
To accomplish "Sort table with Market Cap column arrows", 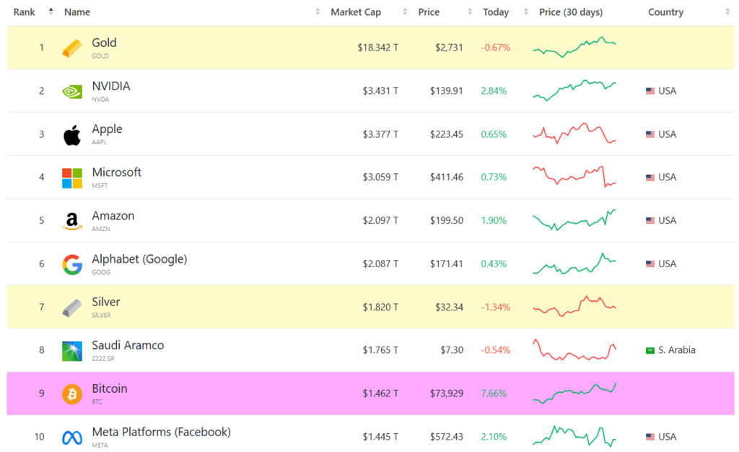I will (x=405, y=12).
